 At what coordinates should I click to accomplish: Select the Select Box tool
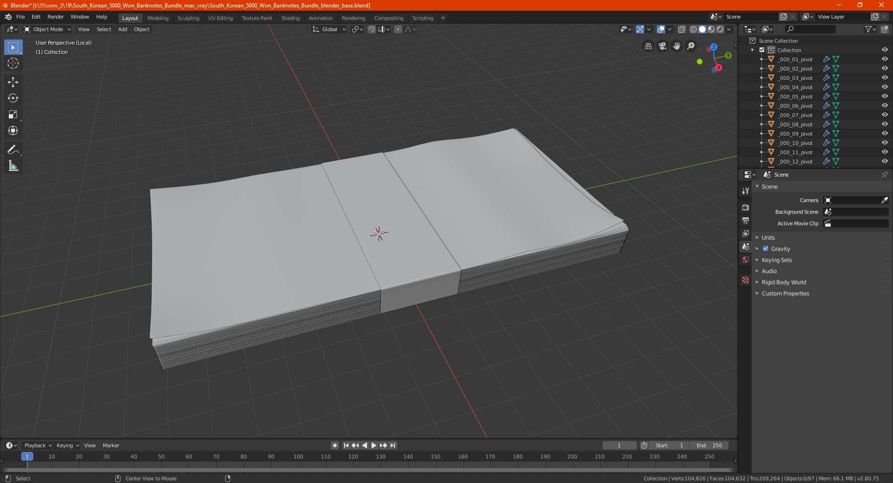[x=13, y=47]
